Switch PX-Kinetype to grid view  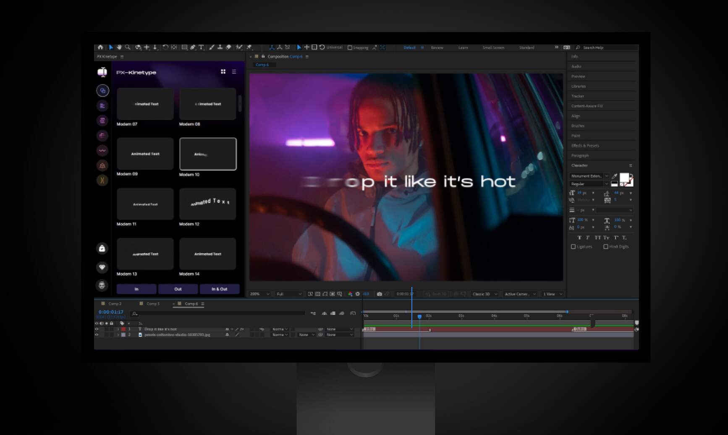[x=223, y=72]
